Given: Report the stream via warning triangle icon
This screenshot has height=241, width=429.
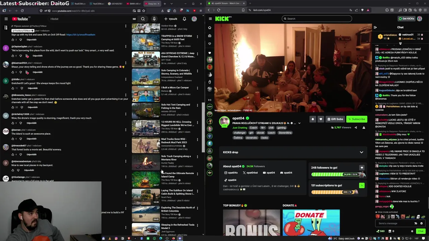Looking at the screenshot, I should [364, 128].
